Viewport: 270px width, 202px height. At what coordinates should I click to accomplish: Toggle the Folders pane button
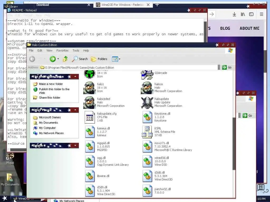click(x=99, y=59)
